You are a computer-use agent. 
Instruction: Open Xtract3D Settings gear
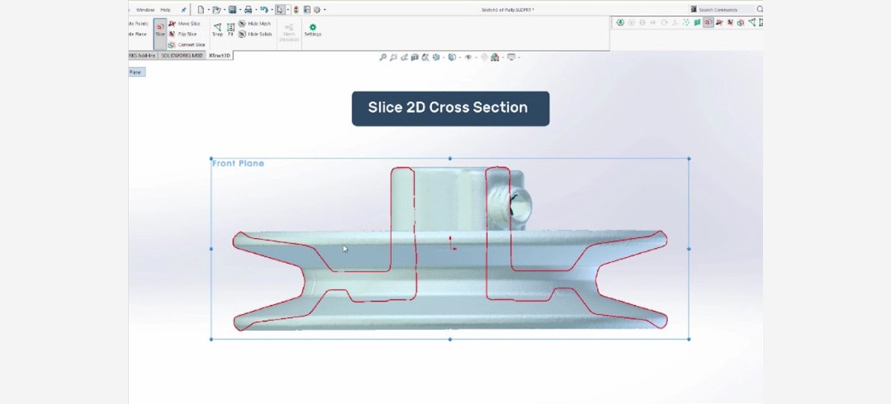[x=312, y=30]
